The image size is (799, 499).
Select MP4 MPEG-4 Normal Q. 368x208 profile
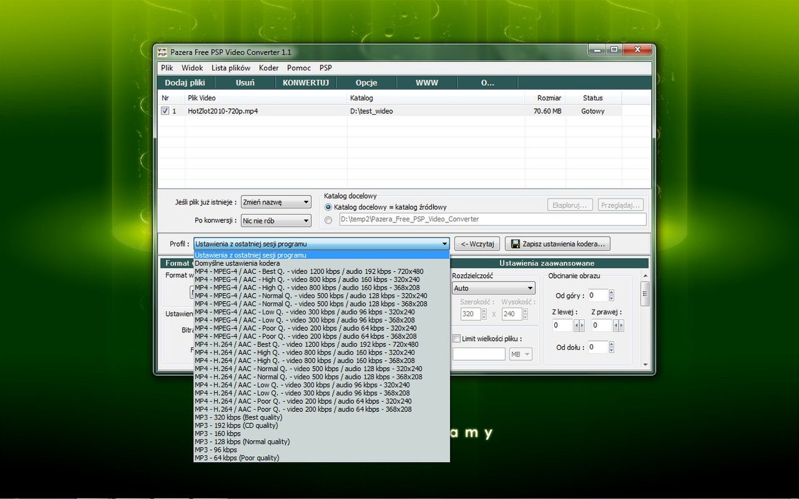[x=321, y=304]
